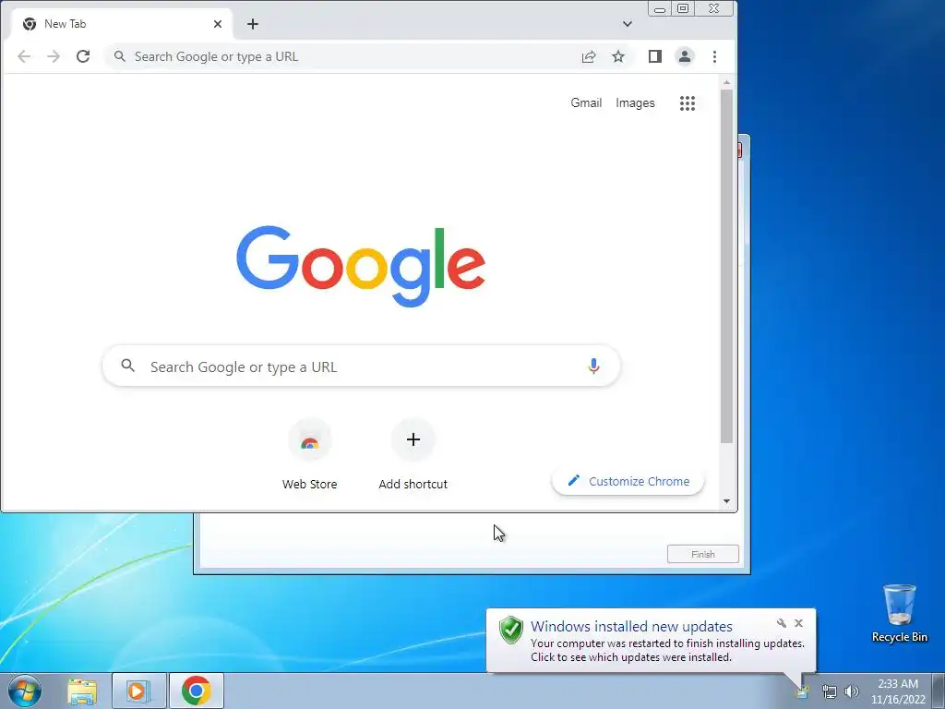This screenshot has height=709, width=945.
Task: Click the Show desktop strip
Action: [939, 691]
